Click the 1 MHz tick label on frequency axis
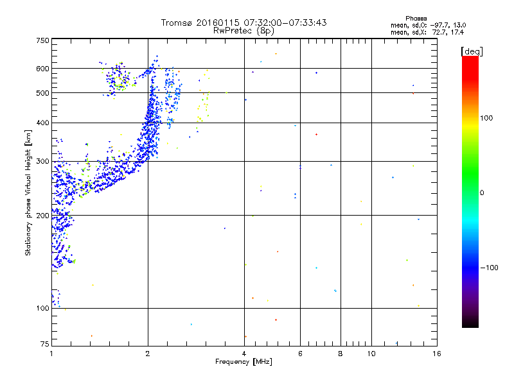Screen dimensions: 514x385 51,354
